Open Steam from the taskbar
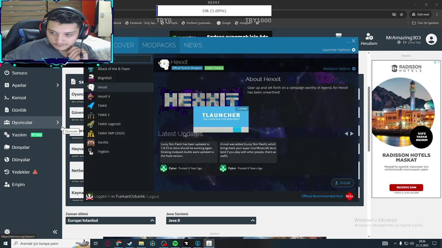442x248 pixels. (x=130, y=244)
